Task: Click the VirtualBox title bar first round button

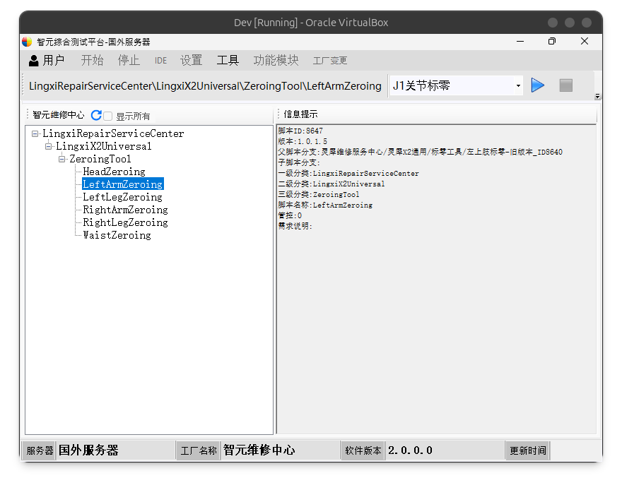Action: 553,23
